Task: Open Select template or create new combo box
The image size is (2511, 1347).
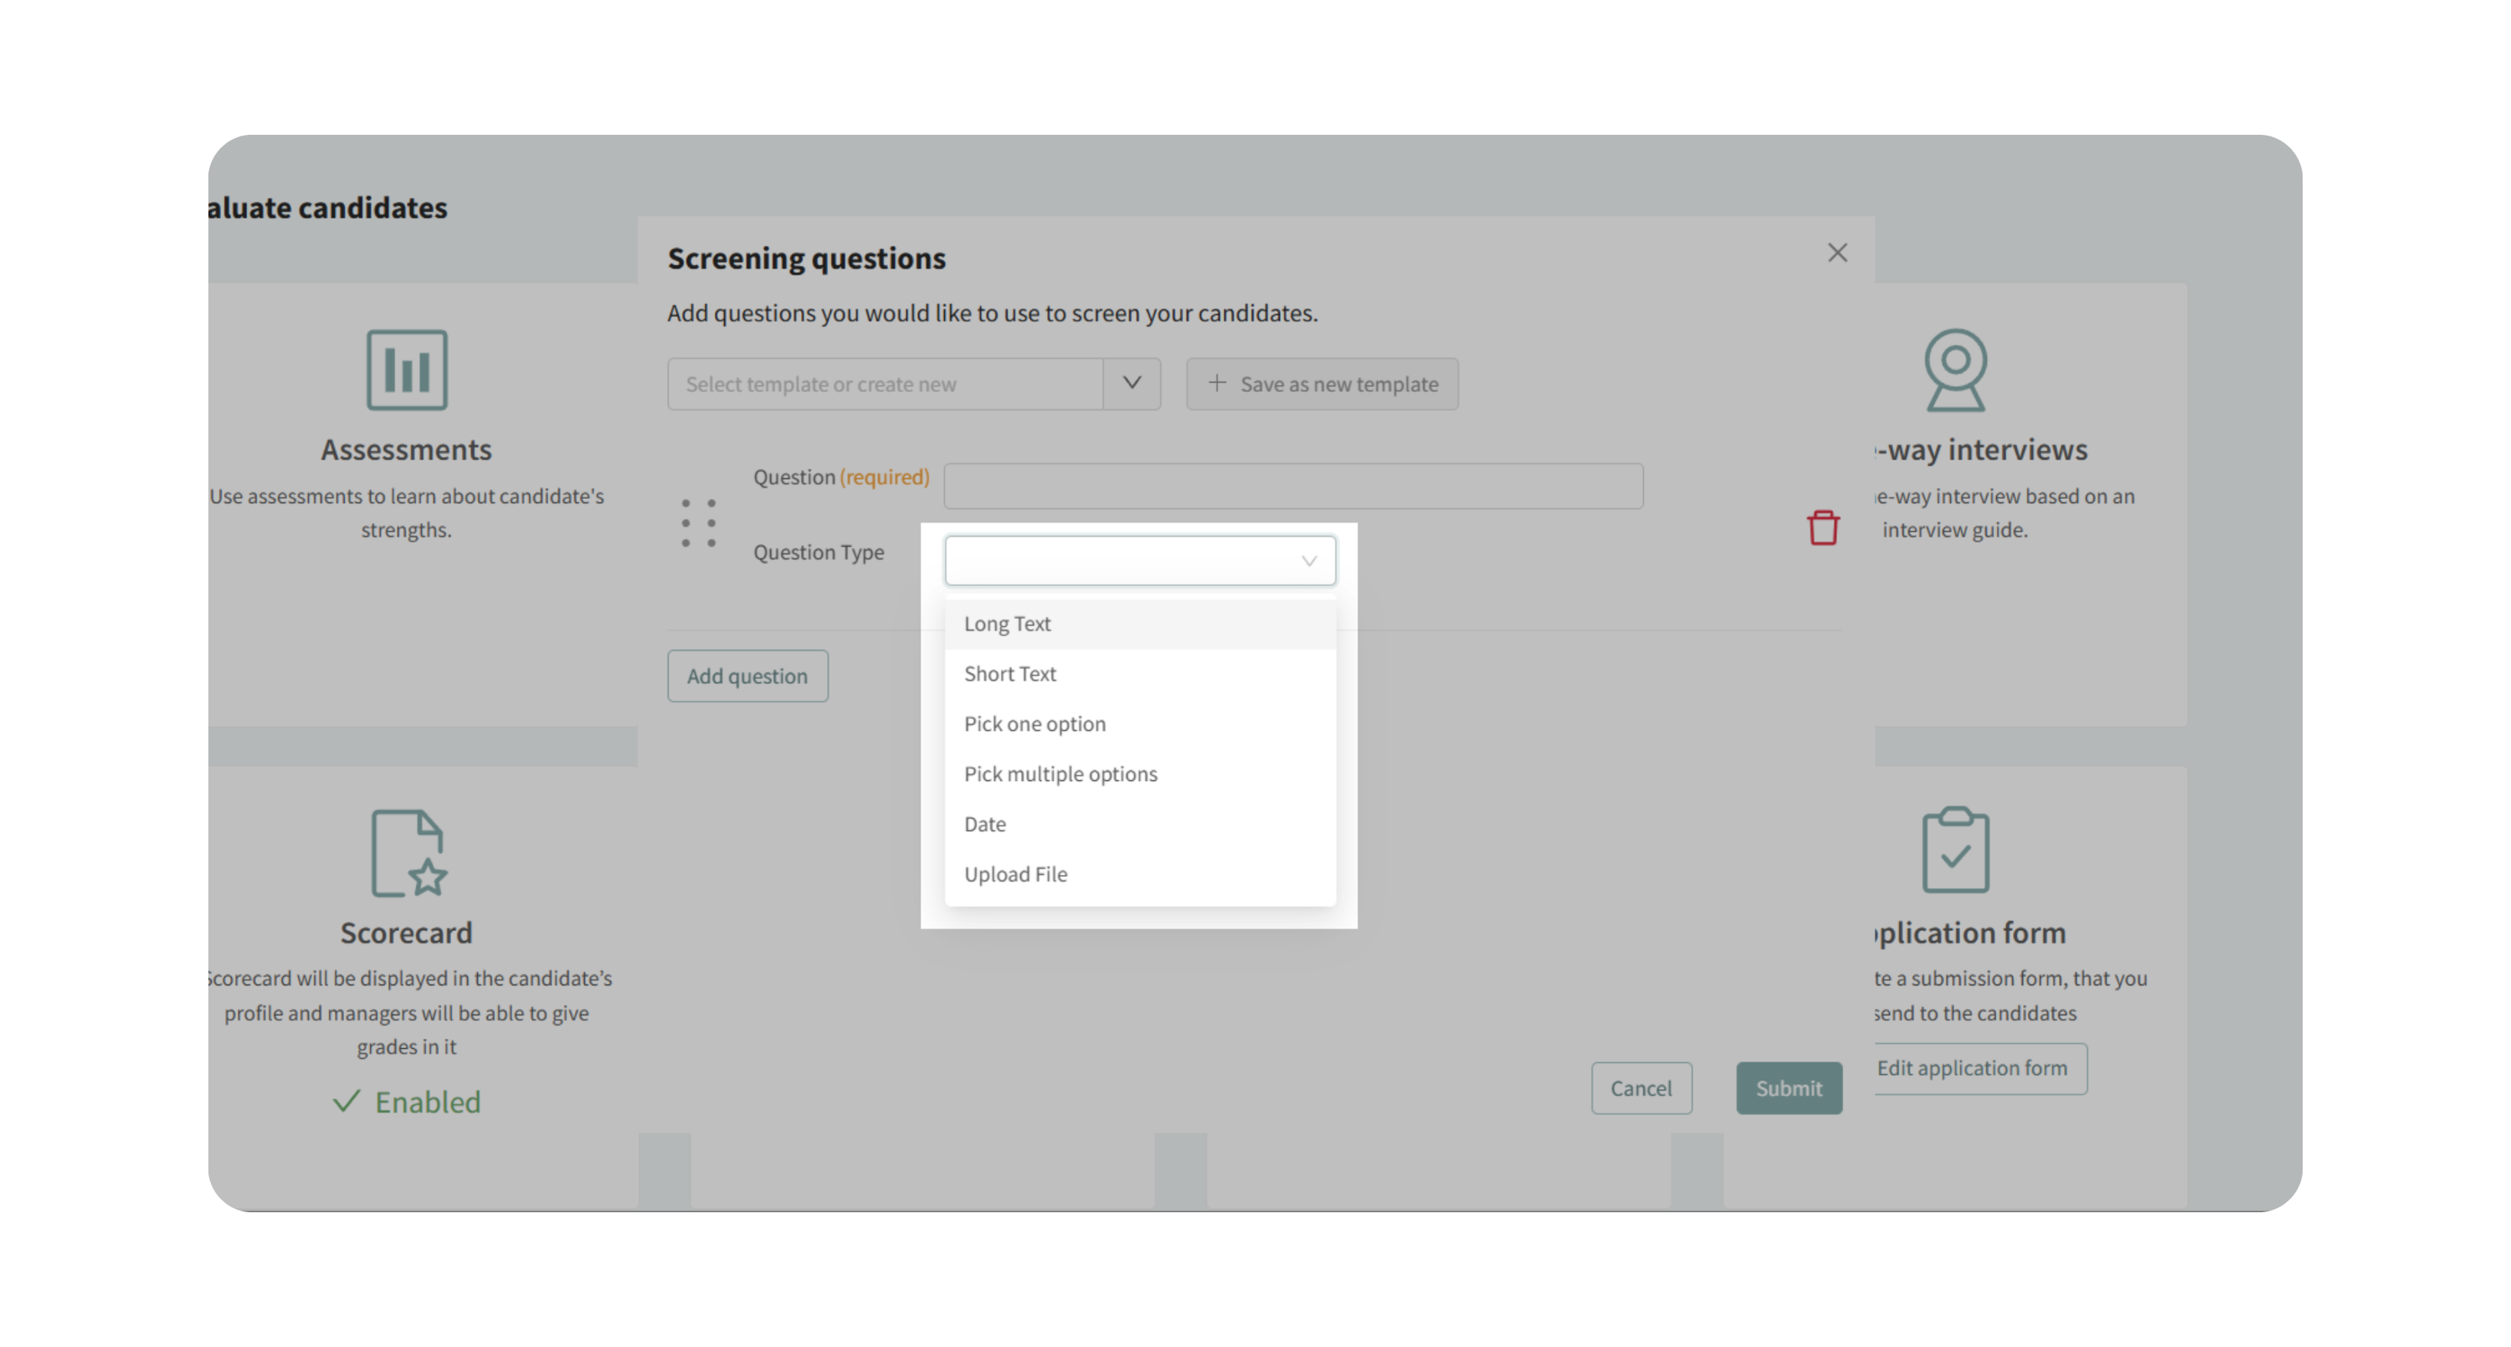Action: tap(884, 384)
